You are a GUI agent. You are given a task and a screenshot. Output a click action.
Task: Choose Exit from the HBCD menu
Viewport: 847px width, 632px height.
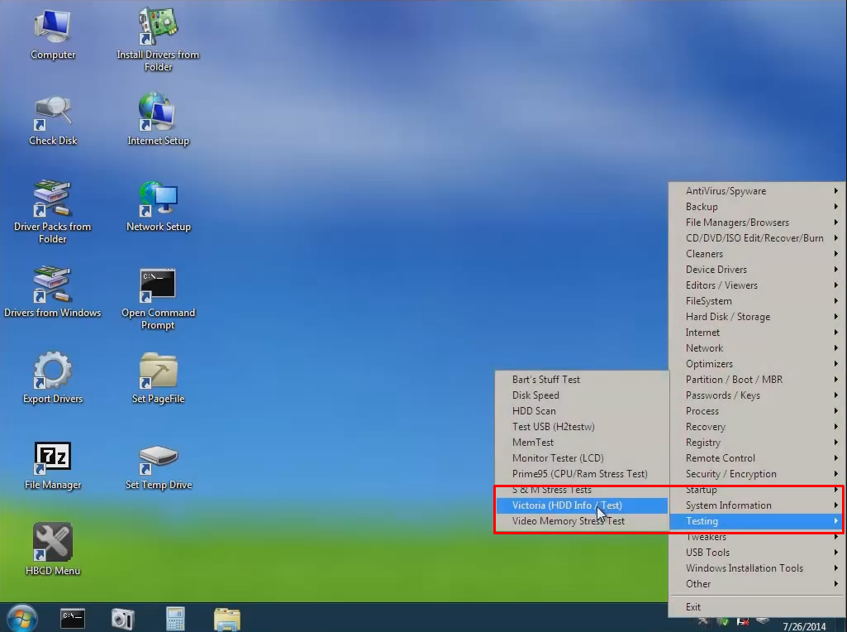pos(756,606)
